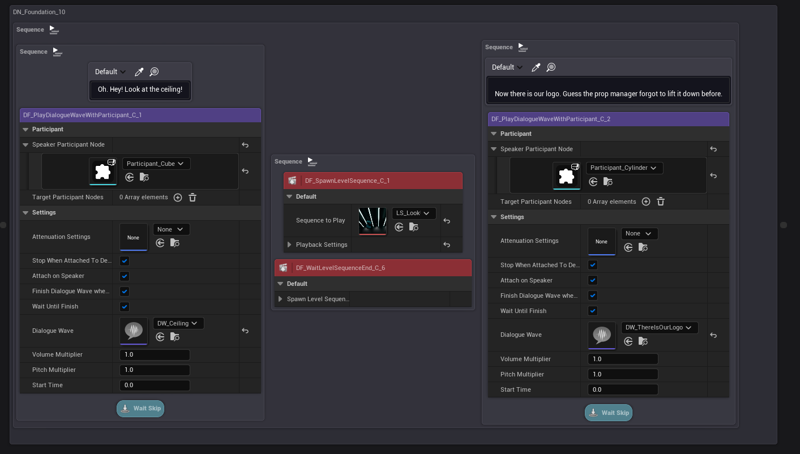Uncheck Attach on Speaker in C_1 node
800x454 pixels.
pyautogui.click(x=125, y=276)
